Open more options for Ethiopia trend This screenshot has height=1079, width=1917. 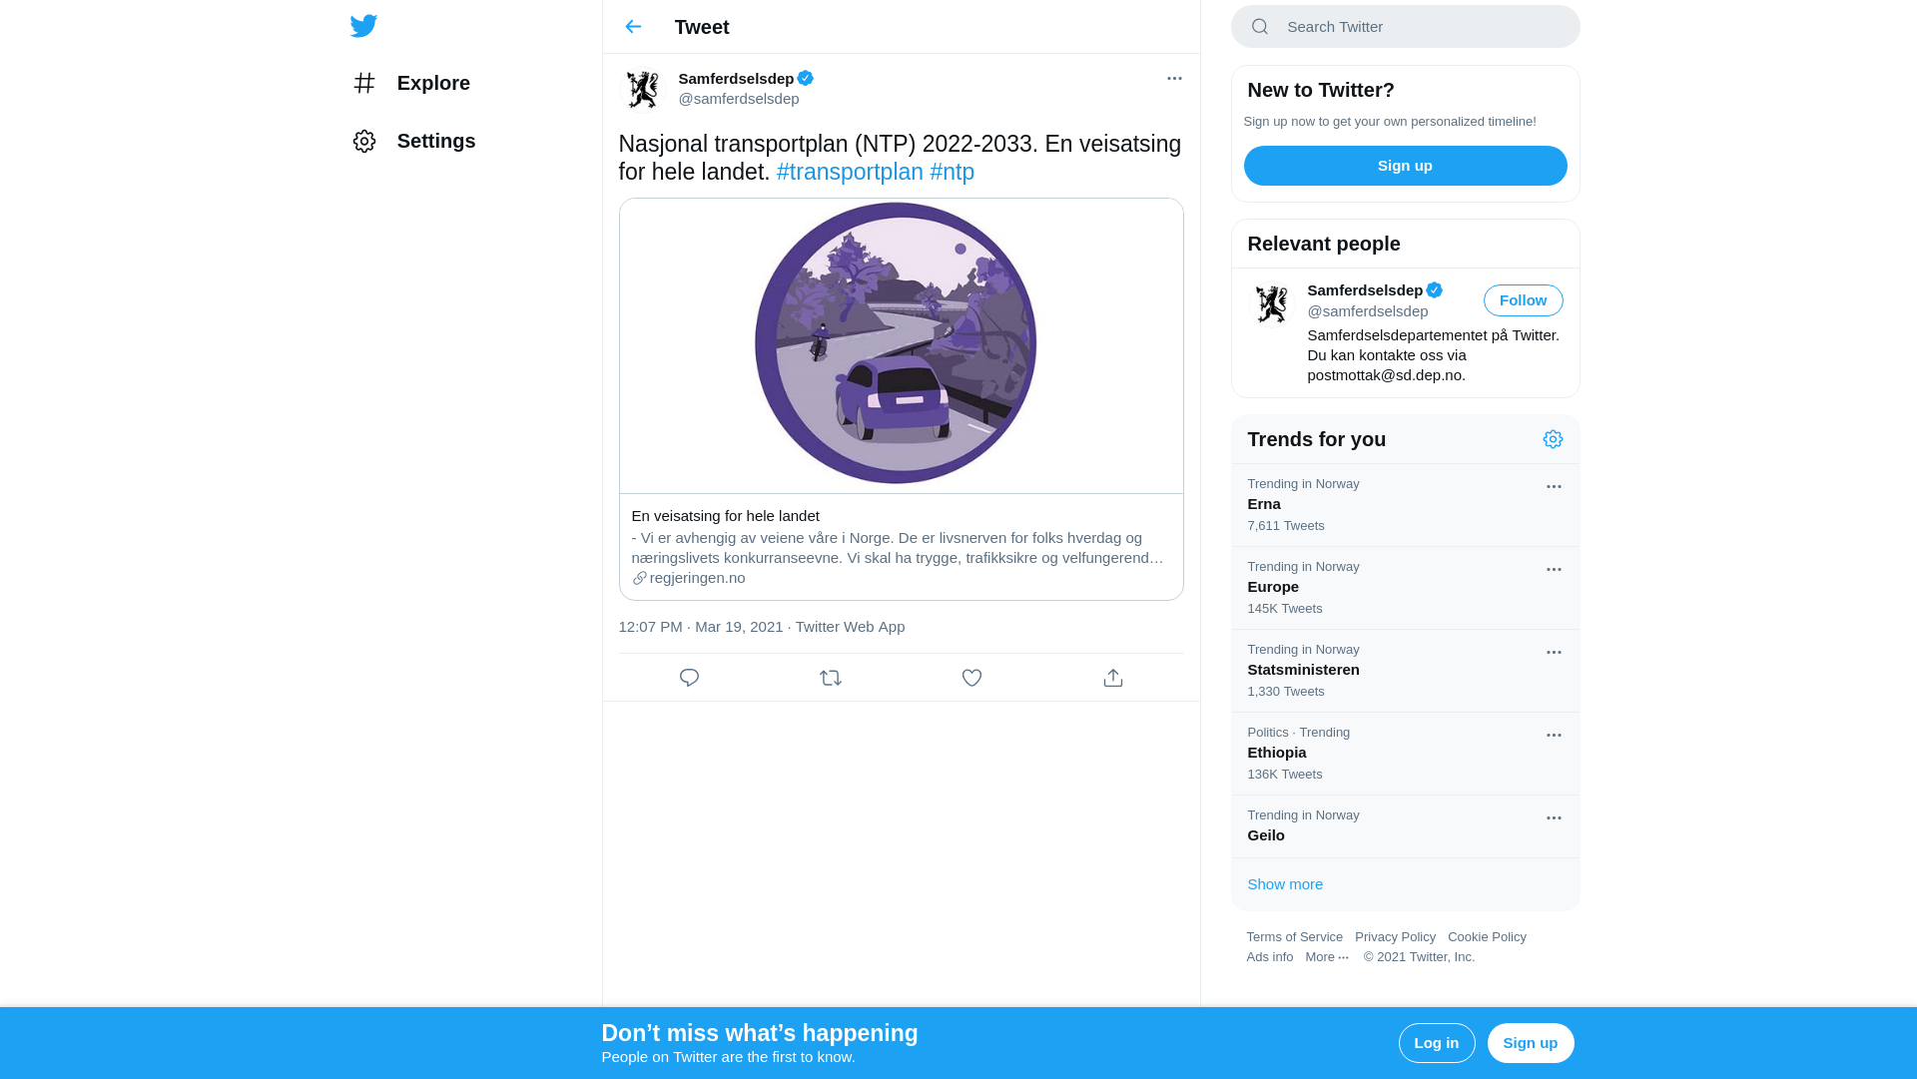click(1554, 736)
